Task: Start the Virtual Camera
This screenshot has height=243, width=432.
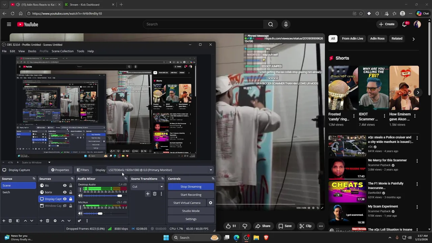Action: pyautogui.click(x=187, y=203)
